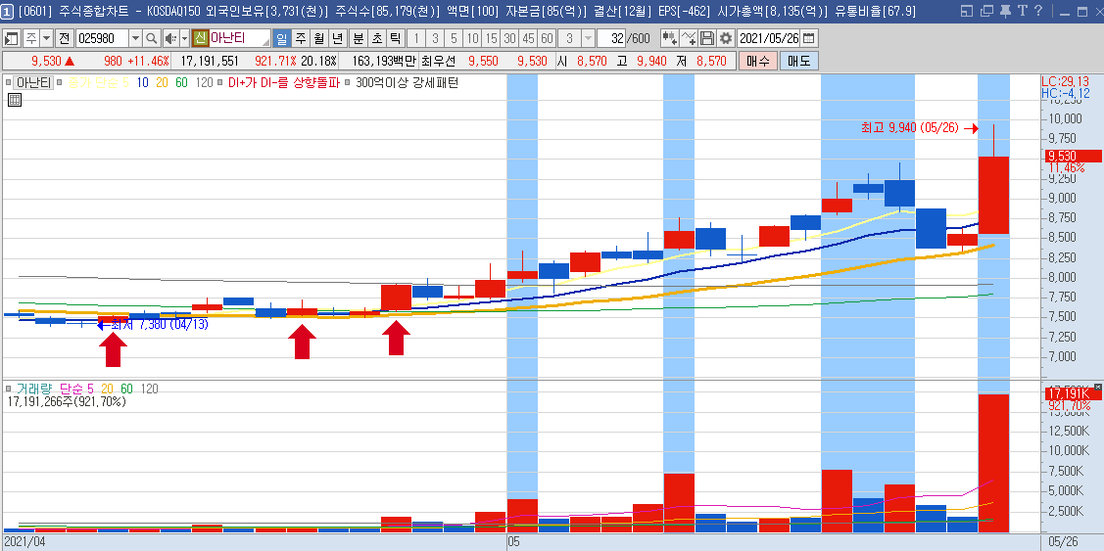Click the green 신 badge icon

coord(200,38)
